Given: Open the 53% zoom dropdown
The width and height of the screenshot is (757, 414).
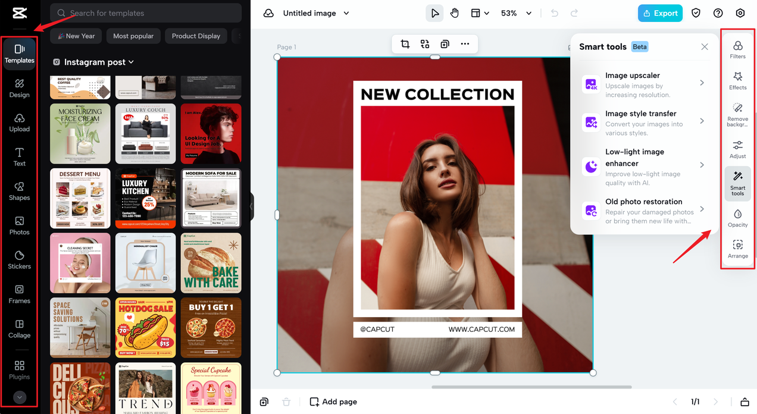Looking at the screenshot, I should tap(517, 13).
